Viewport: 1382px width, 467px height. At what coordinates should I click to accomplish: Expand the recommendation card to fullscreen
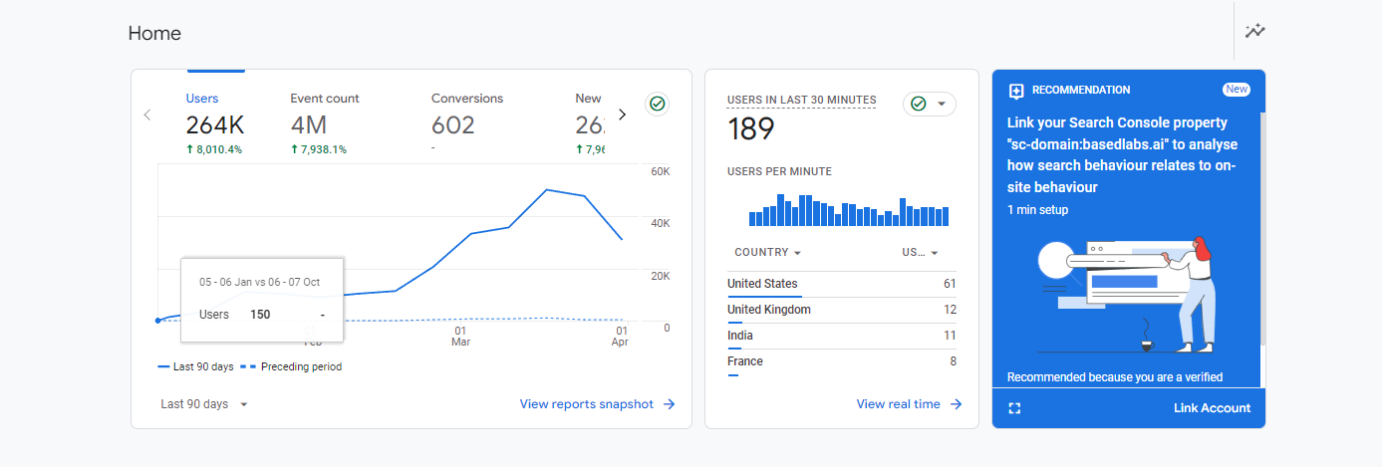[x=1015, y=408]
